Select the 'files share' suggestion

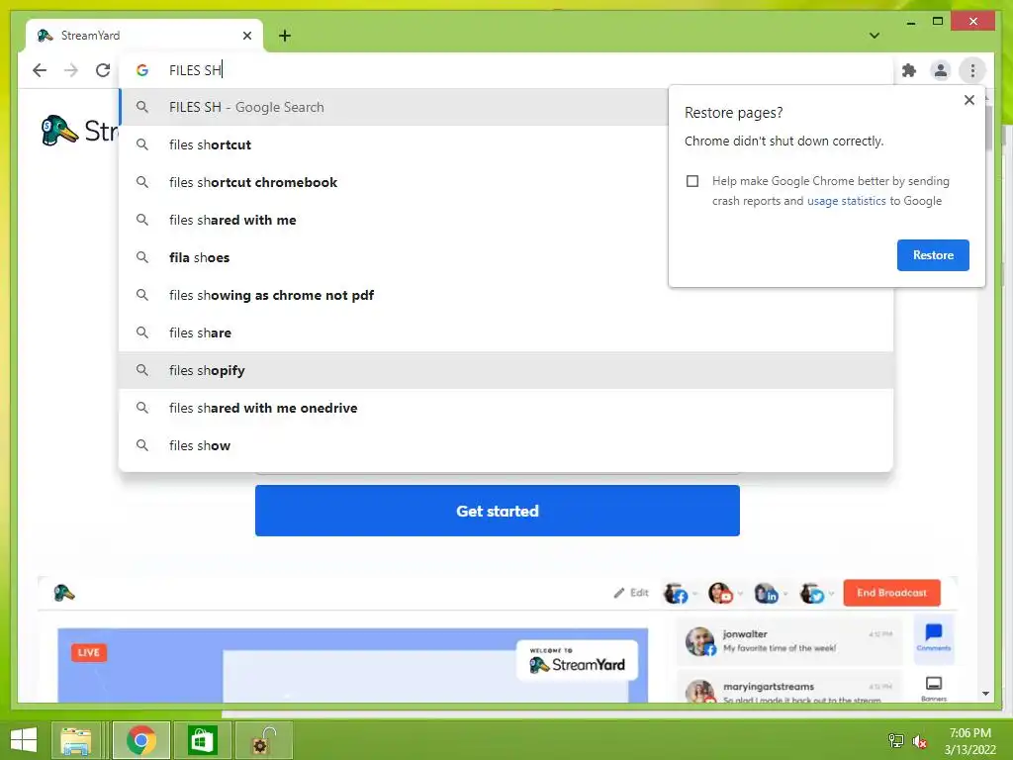pos(506,332)
